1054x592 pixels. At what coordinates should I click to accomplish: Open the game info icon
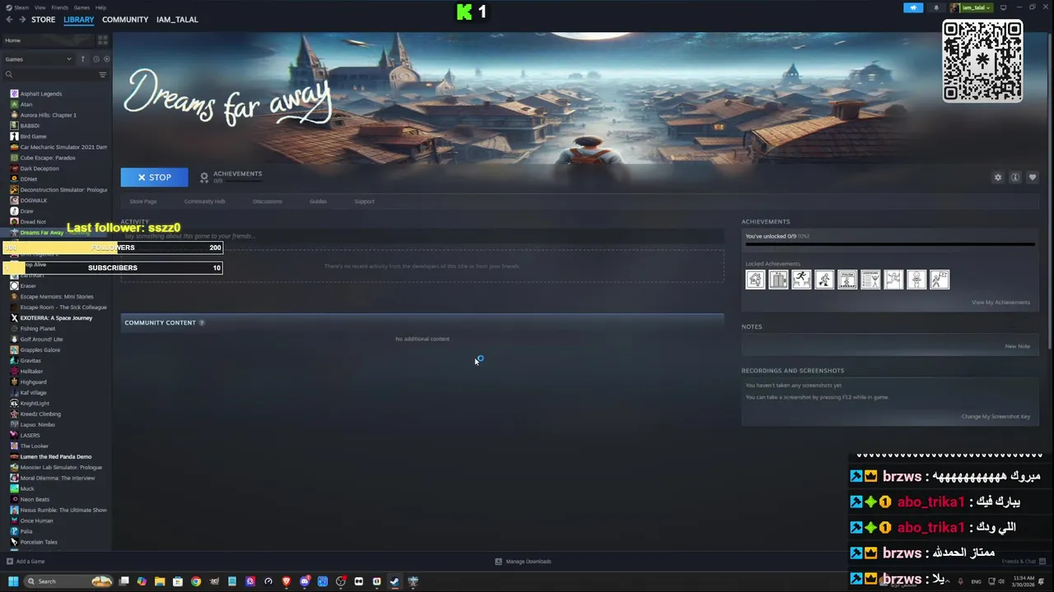1015,178
